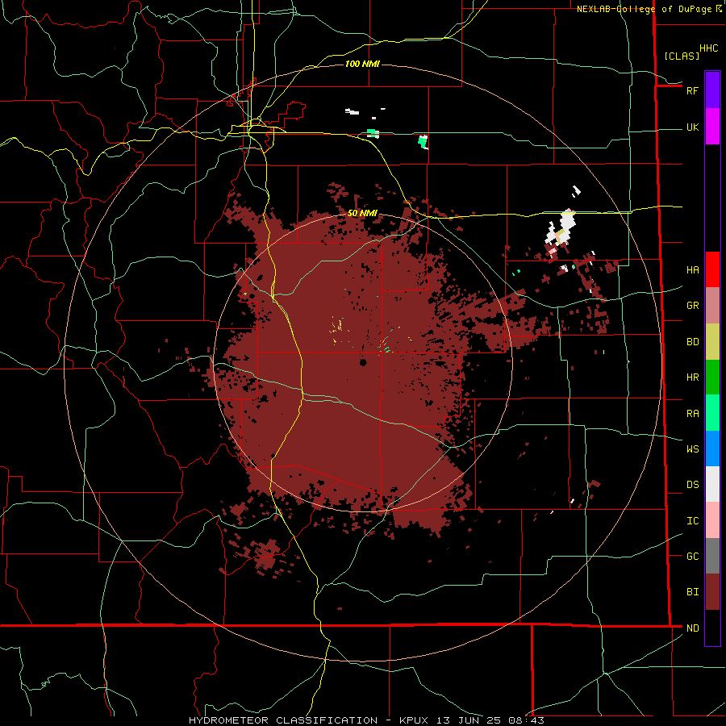The image size is (726, 726).
Task: Click the BI dark red legend swatch
Action: click(x=712, y=592)
